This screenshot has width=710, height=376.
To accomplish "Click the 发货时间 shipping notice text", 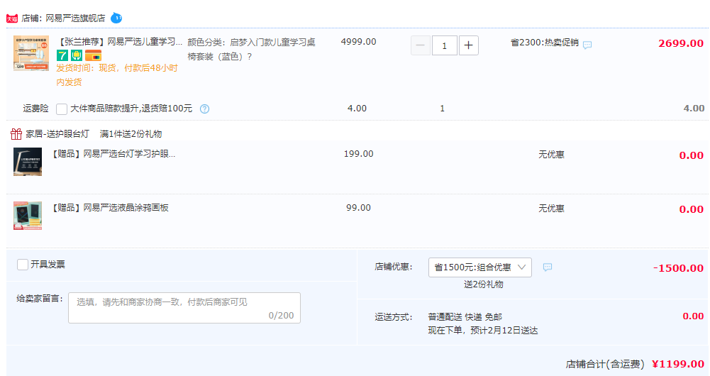I will pyautogui.click(x=117, y=74).
